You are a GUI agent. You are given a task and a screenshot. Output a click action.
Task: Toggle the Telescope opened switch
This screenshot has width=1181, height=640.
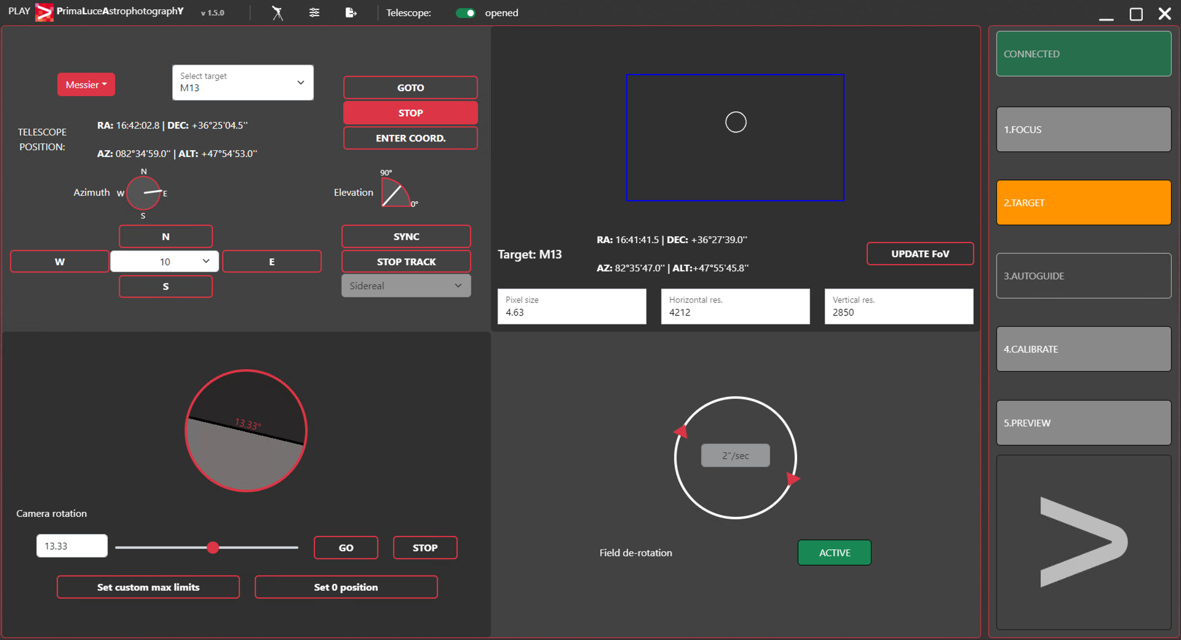click(466, 13)
